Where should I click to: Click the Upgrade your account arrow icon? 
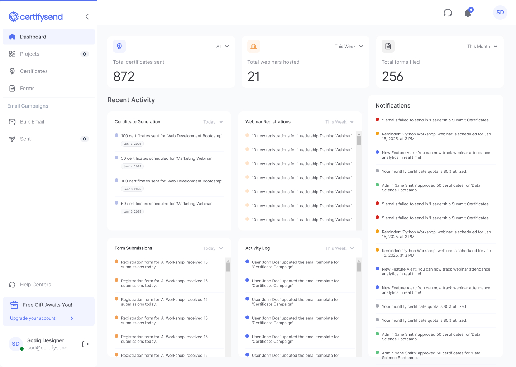click(72, 318)
